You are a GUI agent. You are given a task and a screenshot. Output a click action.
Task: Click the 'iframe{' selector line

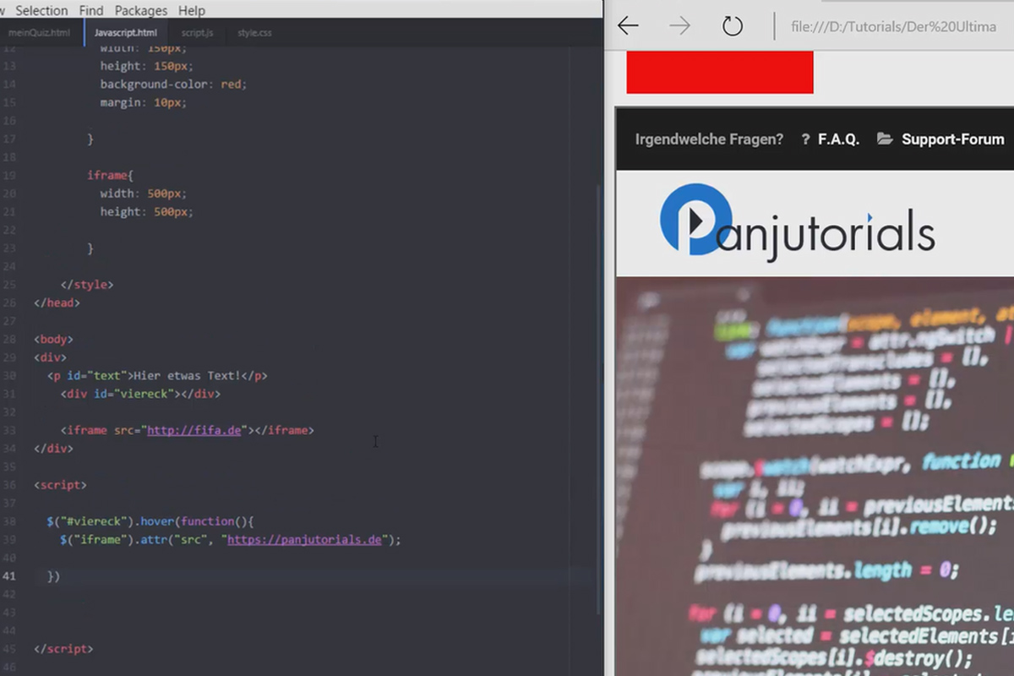click(110, 175)
